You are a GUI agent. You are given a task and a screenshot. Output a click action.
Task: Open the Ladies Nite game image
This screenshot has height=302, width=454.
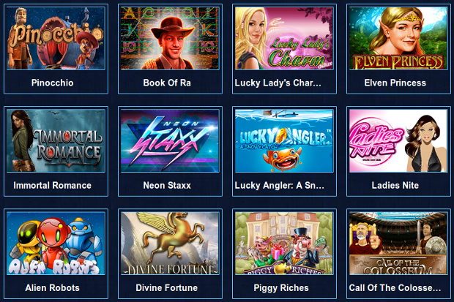coord(398,141)
